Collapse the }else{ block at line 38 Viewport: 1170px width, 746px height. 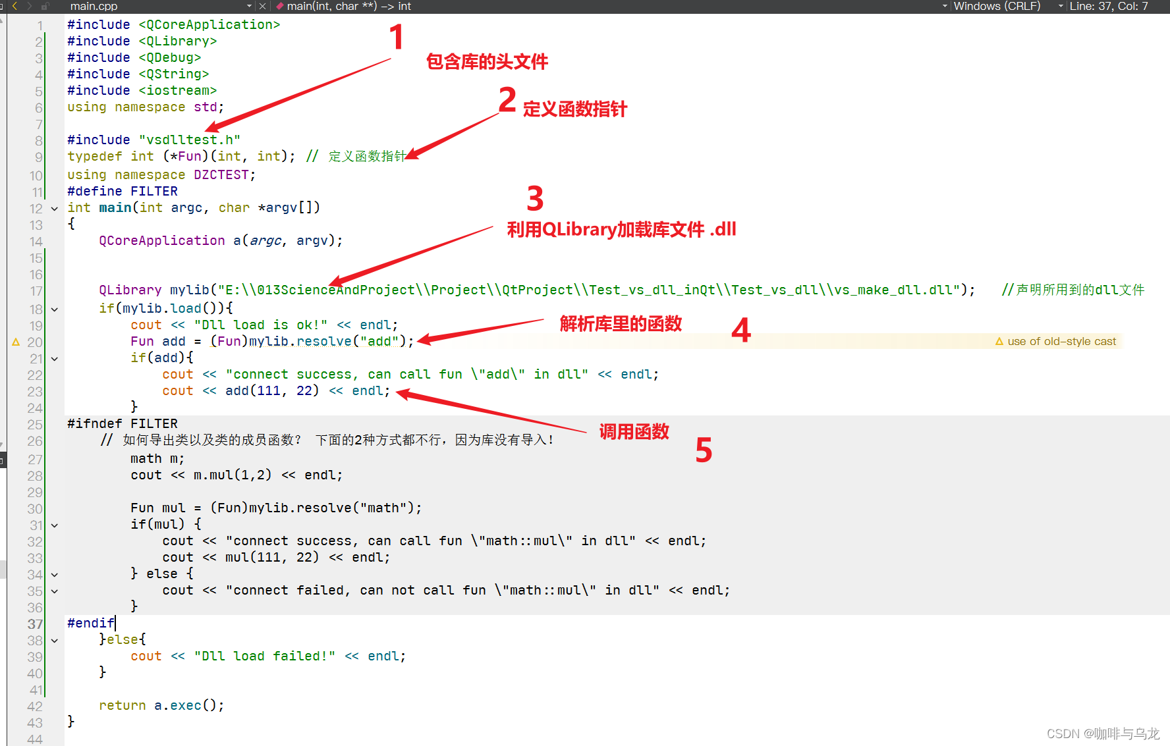(55, 641)
